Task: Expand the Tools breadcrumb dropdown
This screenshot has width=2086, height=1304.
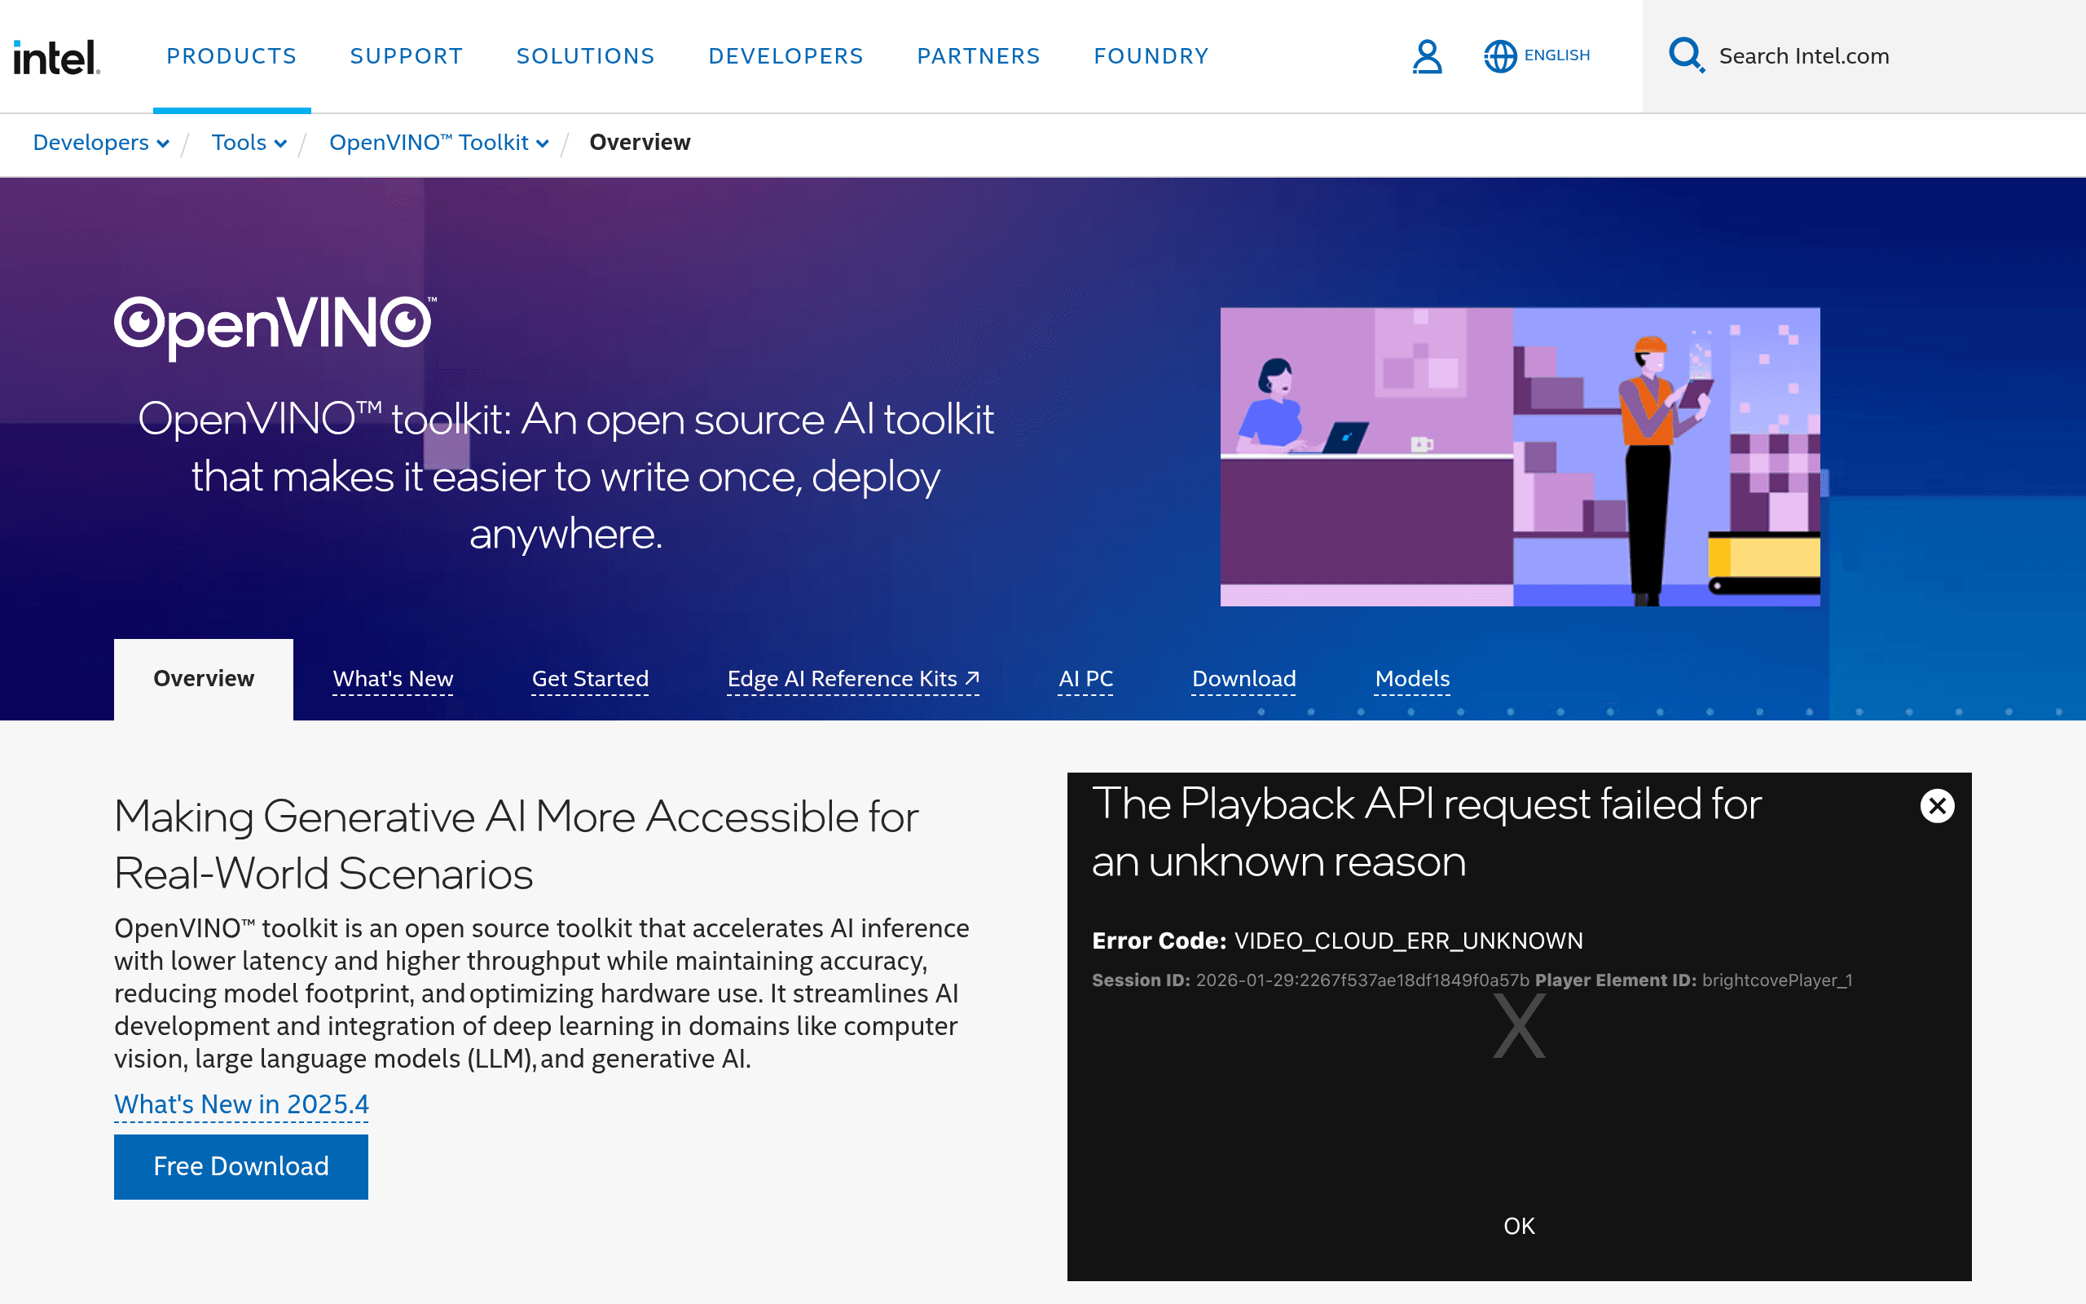Action: tap(249, 143)
